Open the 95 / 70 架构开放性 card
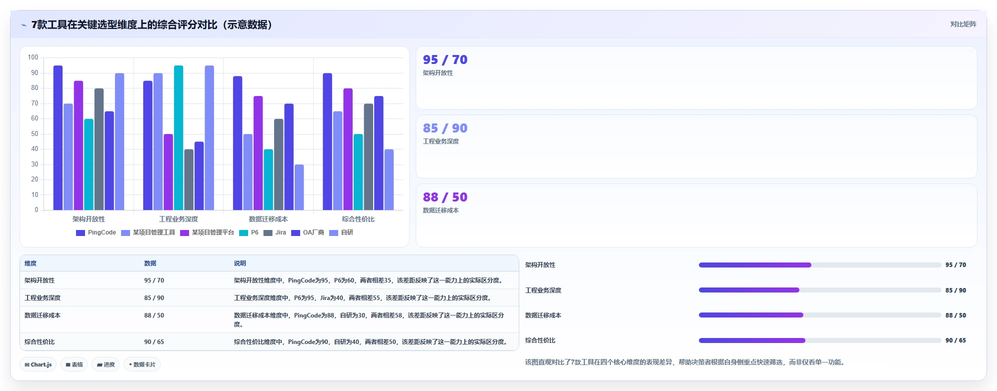 pos(696,78)
